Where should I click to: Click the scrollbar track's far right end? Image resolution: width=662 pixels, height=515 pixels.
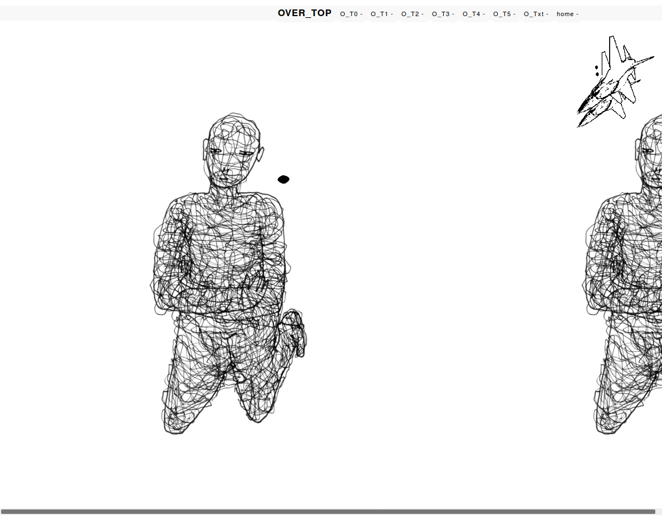(659, 511)
